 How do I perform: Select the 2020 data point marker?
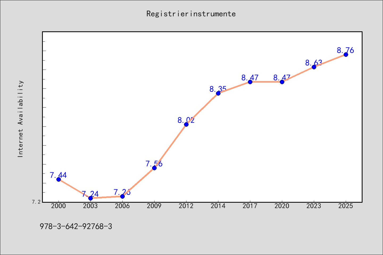[x=282, y=82]
